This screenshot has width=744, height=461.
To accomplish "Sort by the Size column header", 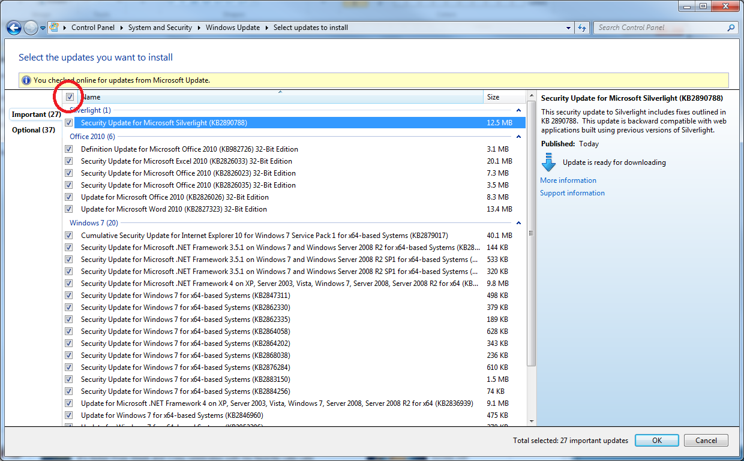I will (504, 97).
